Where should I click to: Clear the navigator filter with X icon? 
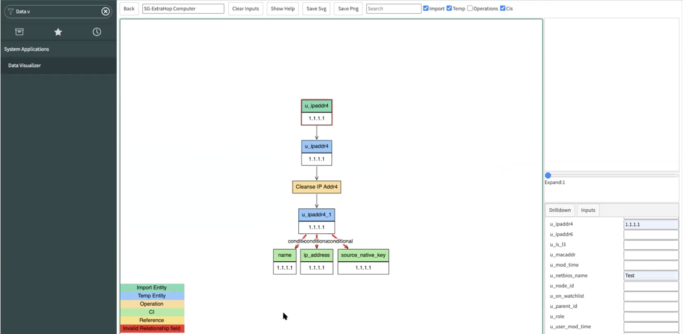pyautogui.click(x=105, y=11)
